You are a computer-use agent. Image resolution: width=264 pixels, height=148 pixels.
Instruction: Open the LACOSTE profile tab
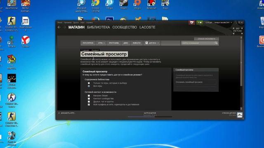pos(147,27)
